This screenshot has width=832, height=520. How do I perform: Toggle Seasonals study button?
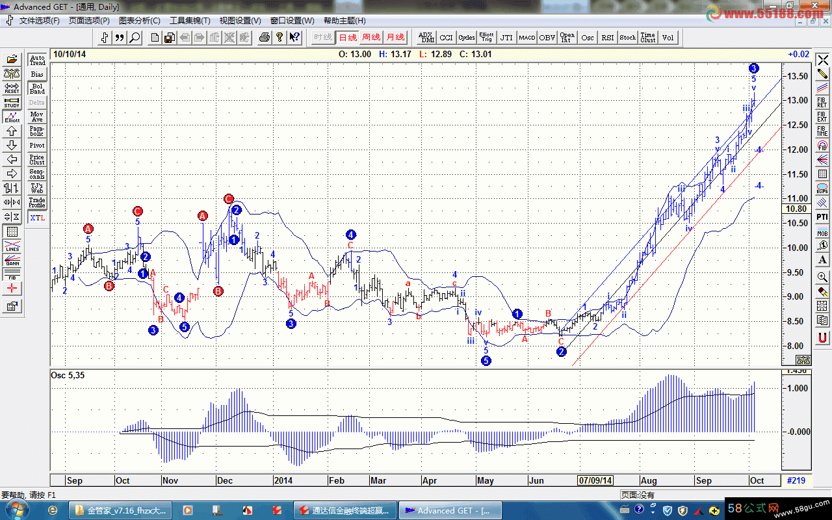(x=37, y=174)
